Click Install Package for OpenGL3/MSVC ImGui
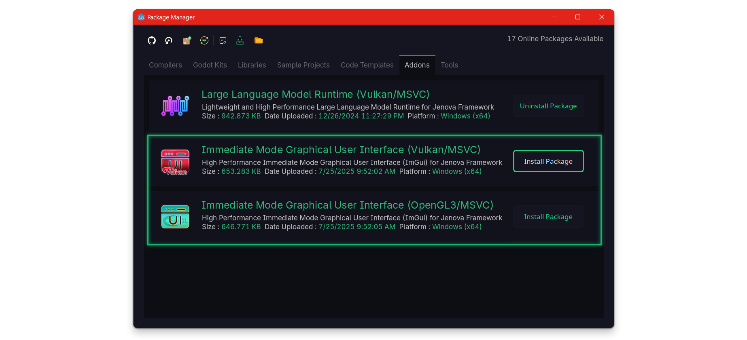The image size is (747, 340). pos(548,217)
